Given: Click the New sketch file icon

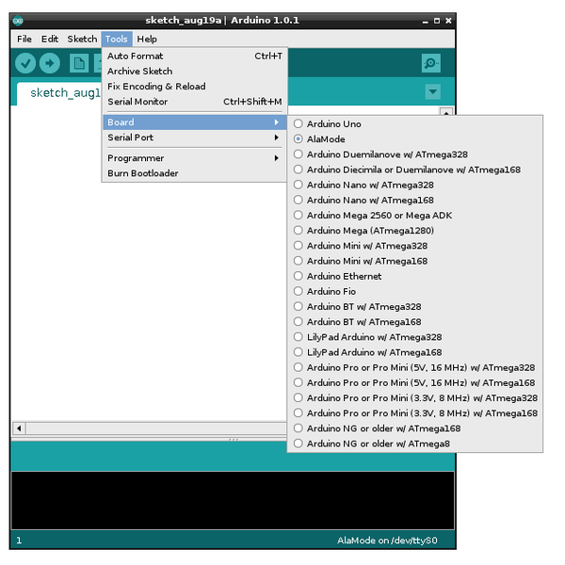Looking at the screenshot, I should (x=79, y=63).
